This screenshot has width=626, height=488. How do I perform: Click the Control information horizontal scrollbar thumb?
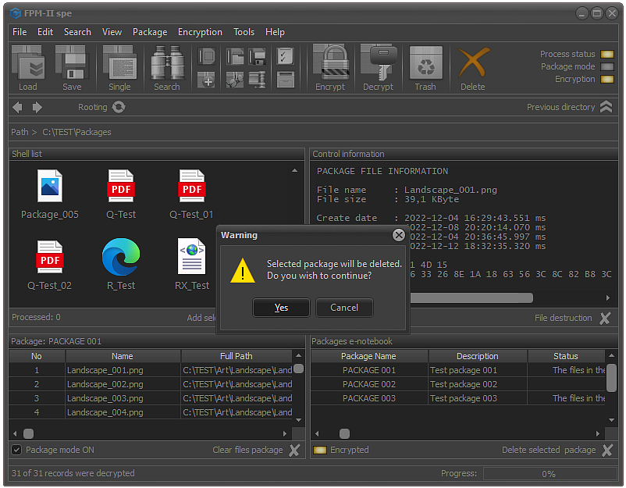[x=471, y=298]
